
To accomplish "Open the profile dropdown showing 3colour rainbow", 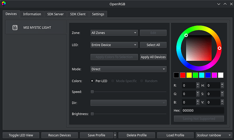I will pyautogui.click(x=214, y=135).
